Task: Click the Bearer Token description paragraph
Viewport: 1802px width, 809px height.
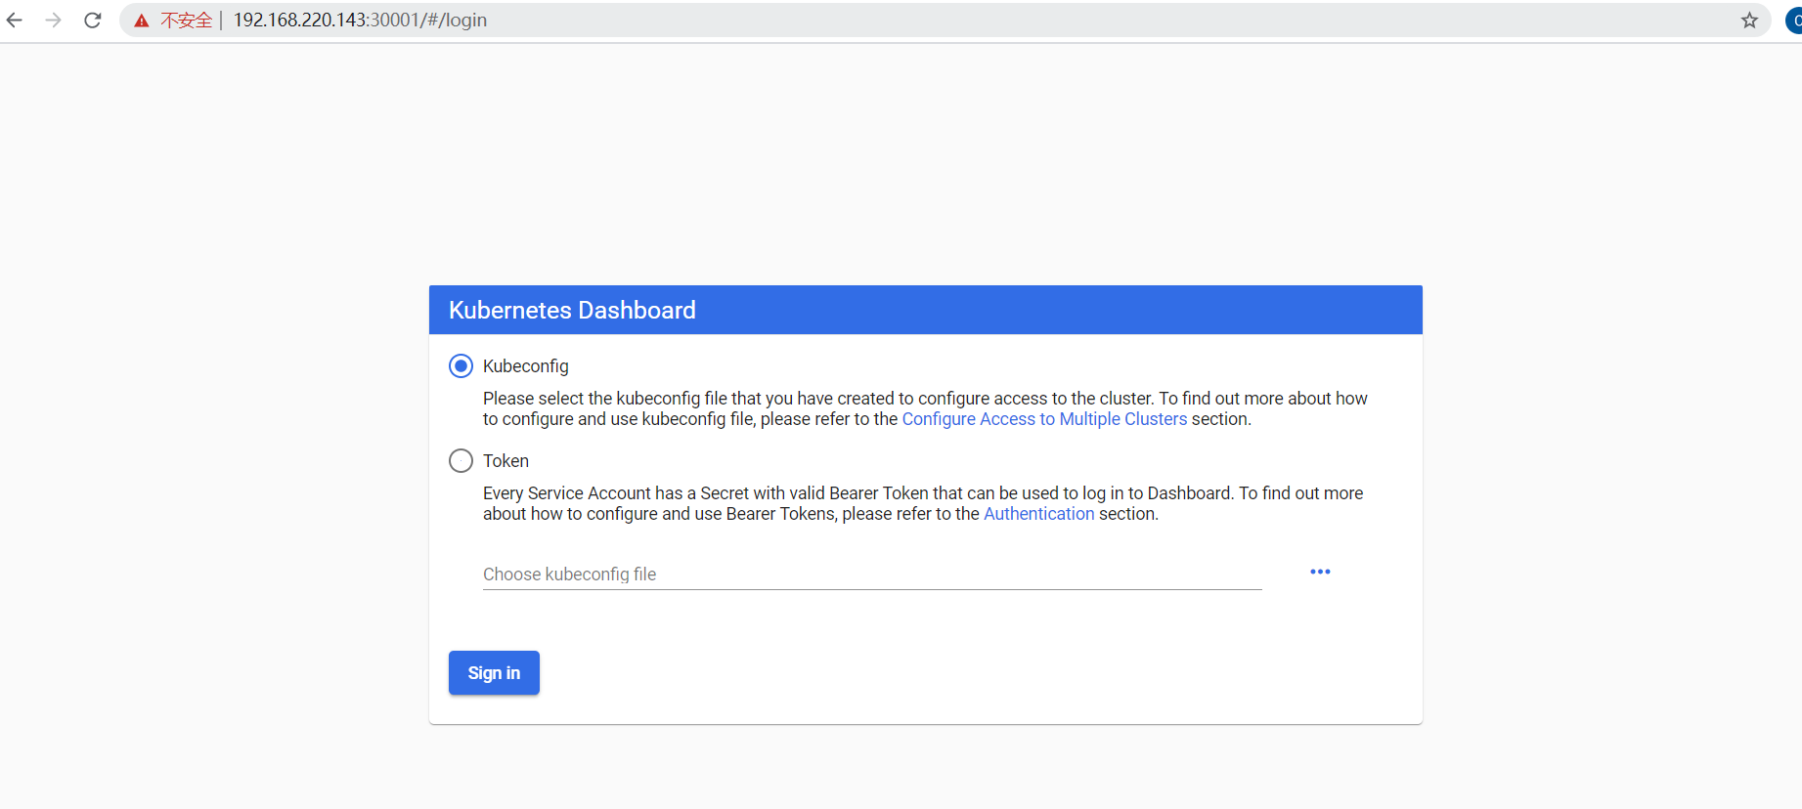Action: pyautogui.click(x=923, y=504)
